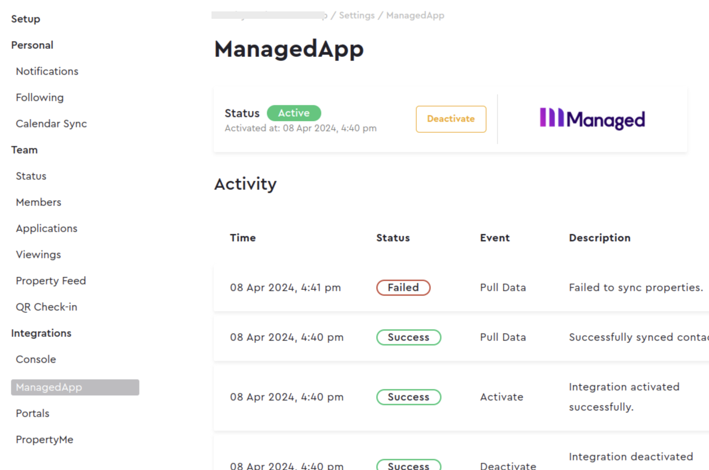Image resolution: width=709 pixels, height=470 pixels.
Task: Click the Activate event cell
Action: tap(502, 397)
